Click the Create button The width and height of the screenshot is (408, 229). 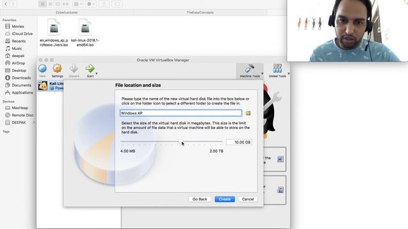(224, 199)
